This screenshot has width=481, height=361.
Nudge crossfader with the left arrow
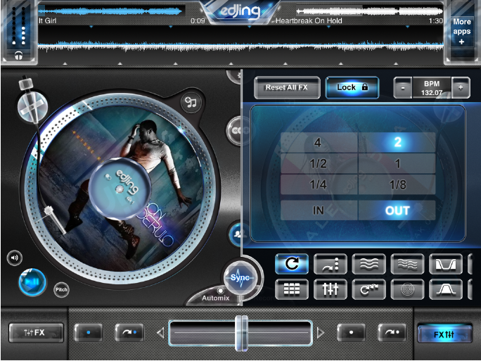[160, 333]
